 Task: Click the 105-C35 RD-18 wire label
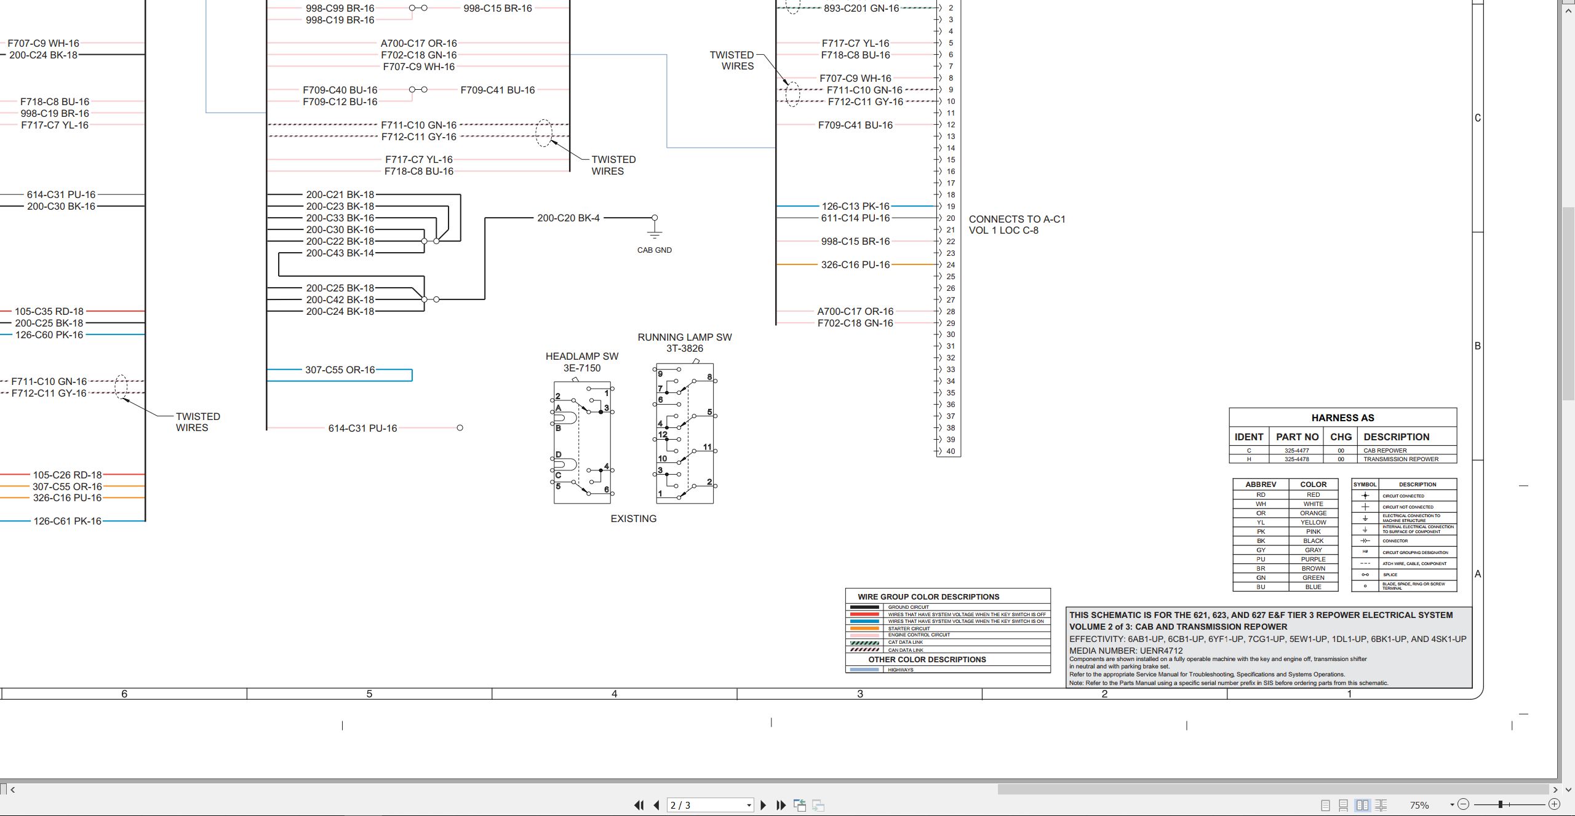[x=49, y=311]
